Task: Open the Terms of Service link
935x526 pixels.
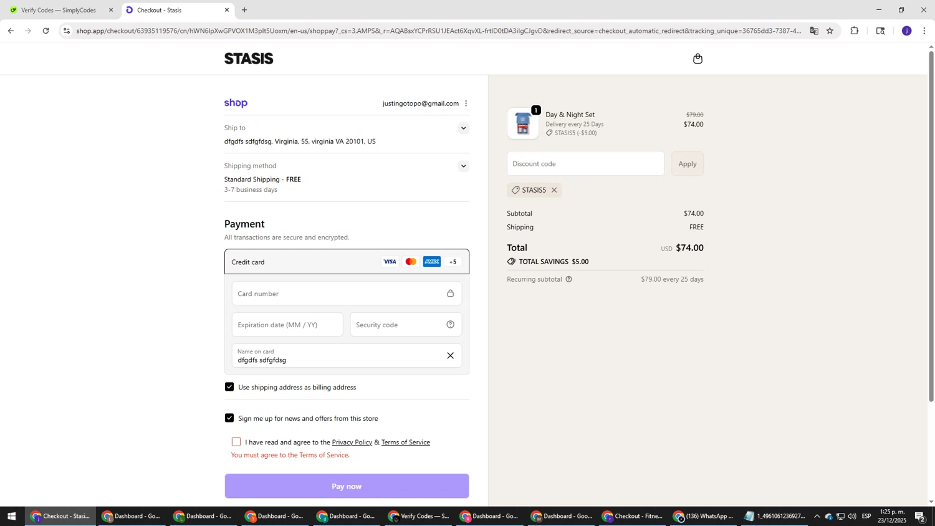Action: click(406, 442)
